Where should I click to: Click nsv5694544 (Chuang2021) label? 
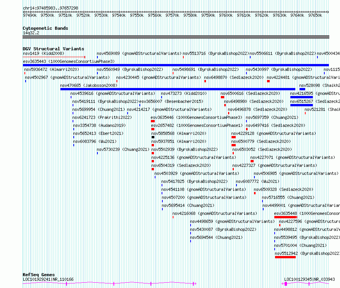tap(216, 237)
